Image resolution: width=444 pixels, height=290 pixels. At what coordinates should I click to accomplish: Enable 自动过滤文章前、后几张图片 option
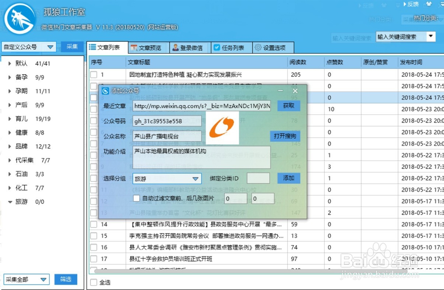coord(137,198)
